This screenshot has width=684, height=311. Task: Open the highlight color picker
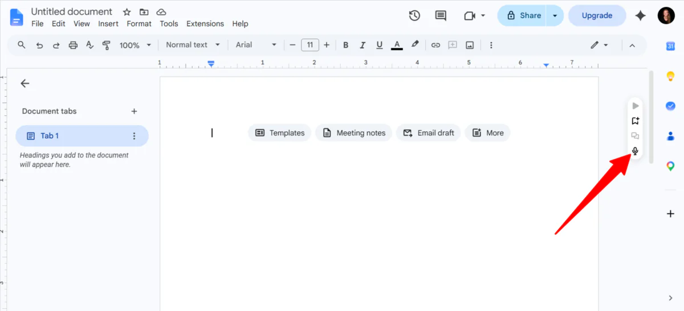(415, 44)
